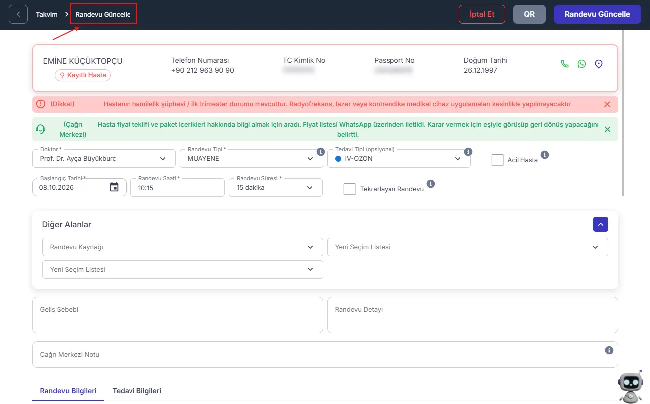Click the Çağrı Merkezi Notu field

(x=325, y=354)
